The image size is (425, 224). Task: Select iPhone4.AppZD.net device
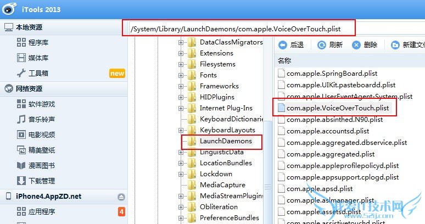(x=48, y=197)
